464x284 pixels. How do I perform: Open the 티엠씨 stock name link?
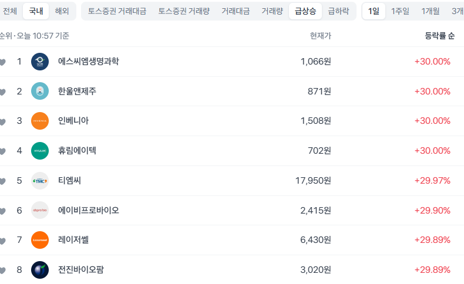pos(70,181)
